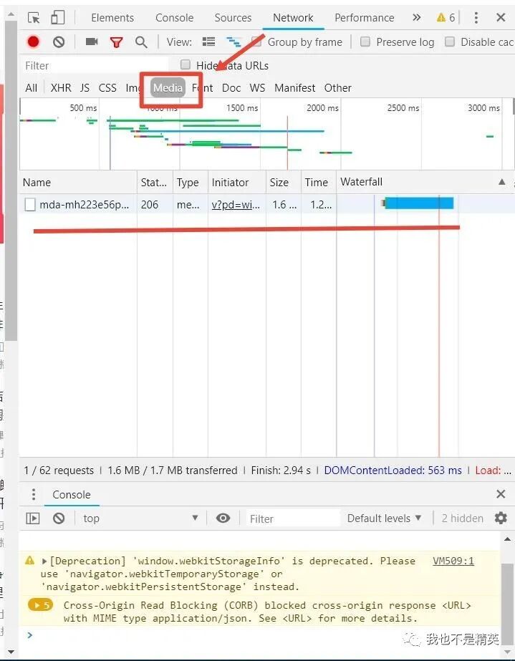Screen dimensions: 515x661
Task: Enable the Group by frame checkbox
Action: point(256,42)
